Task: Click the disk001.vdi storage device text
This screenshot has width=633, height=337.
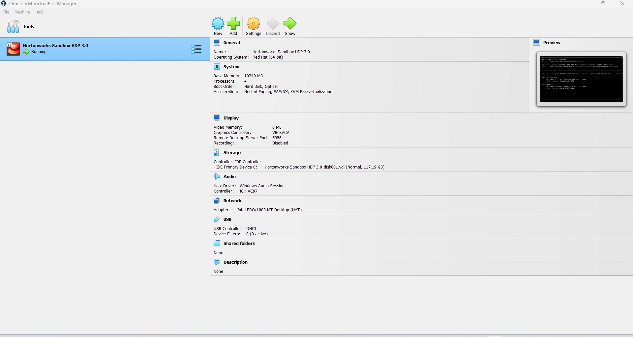Action: pyautogui.click(x=324, y=167)
